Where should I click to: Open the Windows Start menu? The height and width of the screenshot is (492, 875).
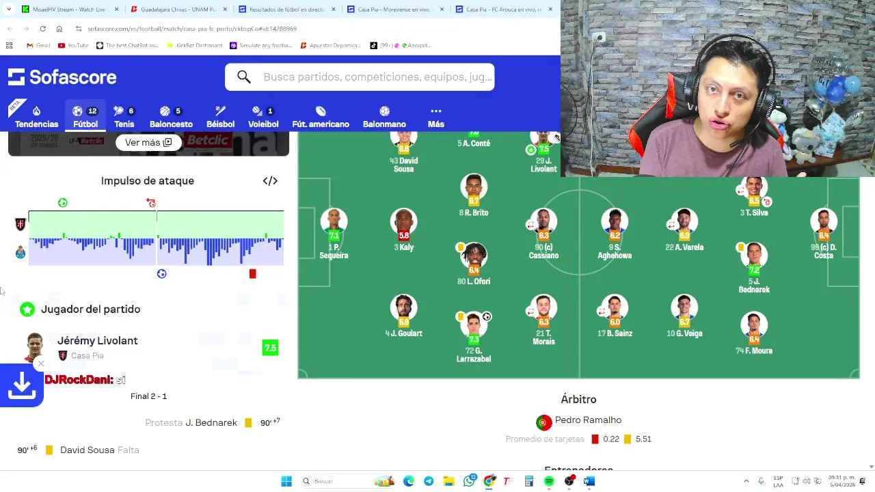(x=286, y=481)
